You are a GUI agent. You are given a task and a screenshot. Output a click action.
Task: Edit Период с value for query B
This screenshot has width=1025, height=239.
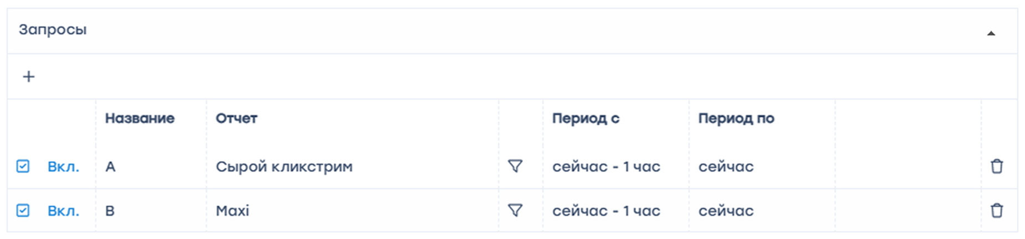click(x=606, y=211)
